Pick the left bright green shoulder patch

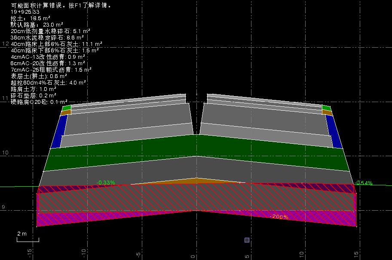click(67, 108)
